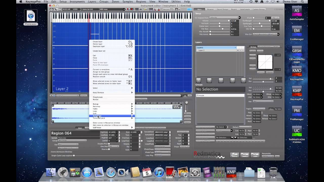Screen dimensions: 324x182
Task: Select the pencil draw tool in editor toolbar
Action: coord(55,9)
